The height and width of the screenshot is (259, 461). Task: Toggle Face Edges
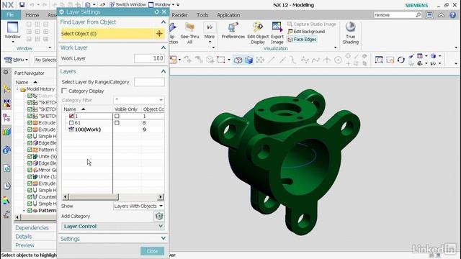pos(302,40)
